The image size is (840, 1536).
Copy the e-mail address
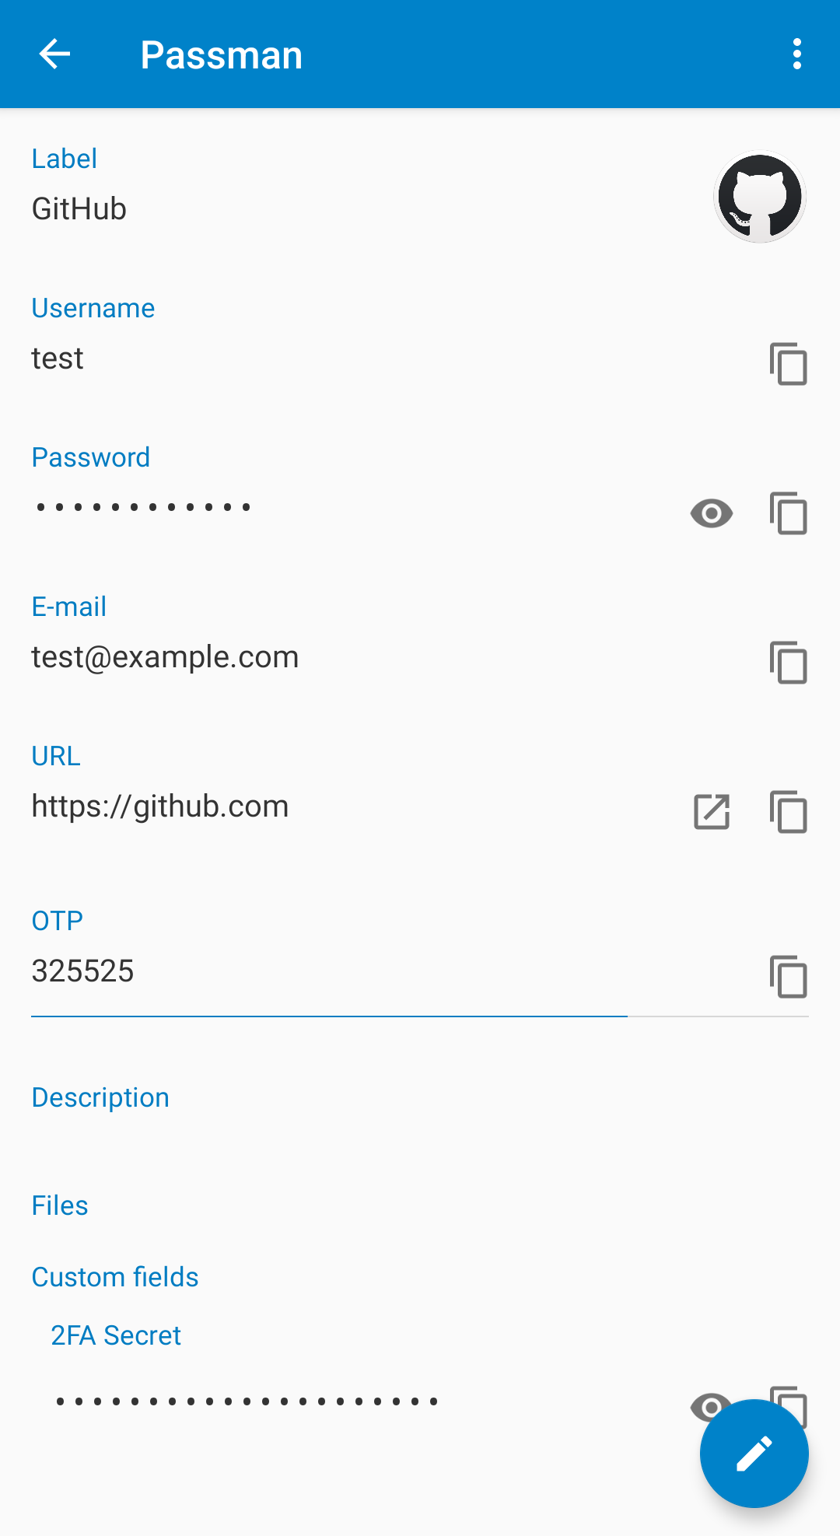[x=788, y=663]
